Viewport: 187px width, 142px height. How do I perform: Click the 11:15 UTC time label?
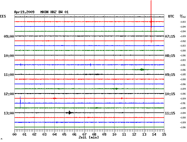170,113
